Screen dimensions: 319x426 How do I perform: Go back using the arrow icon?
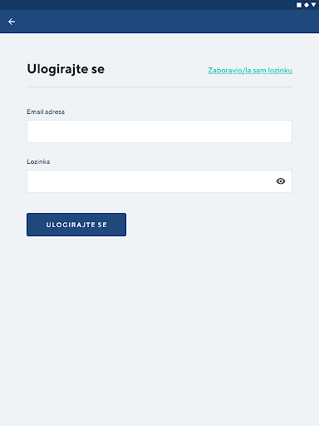[12, 22]
